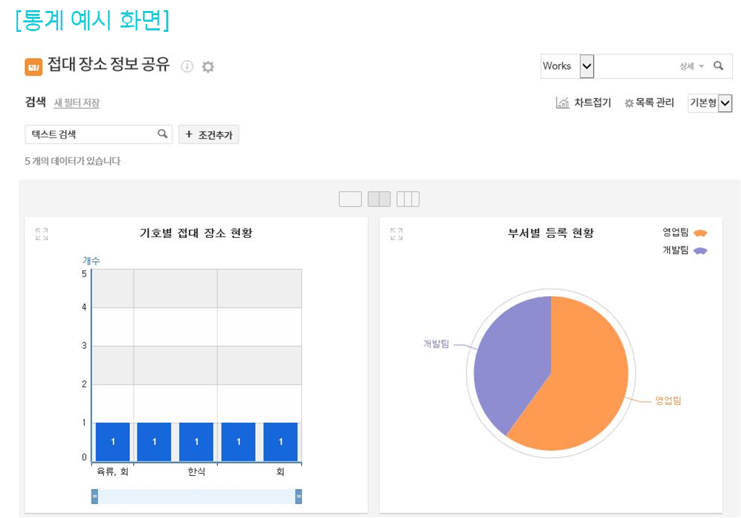Expand the bar chart to fullscreen
Image resolution: width=741 pixels, height=518 pixels.
click(x=42, y=234)
